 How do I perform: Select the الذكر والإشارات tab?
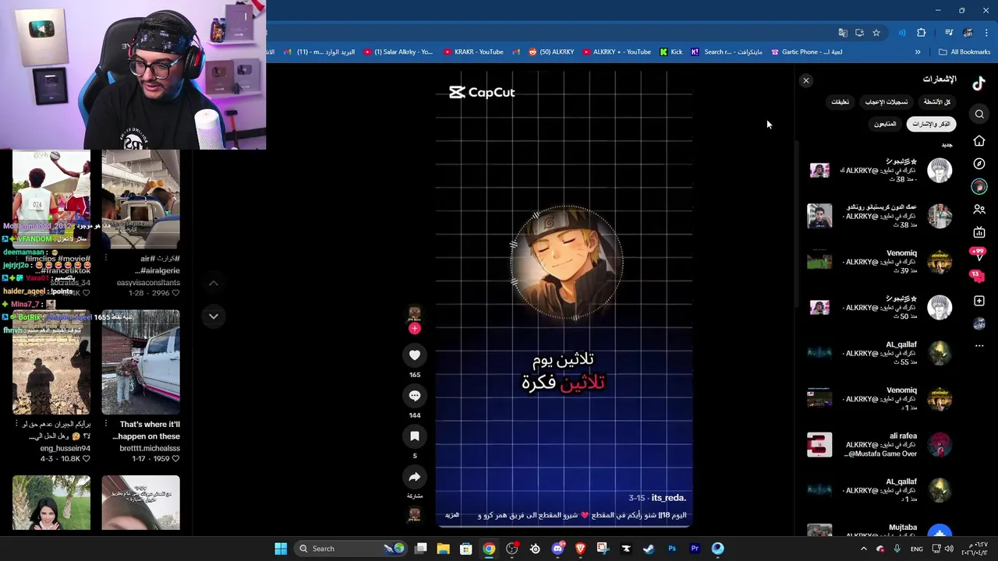pos(932,124)
